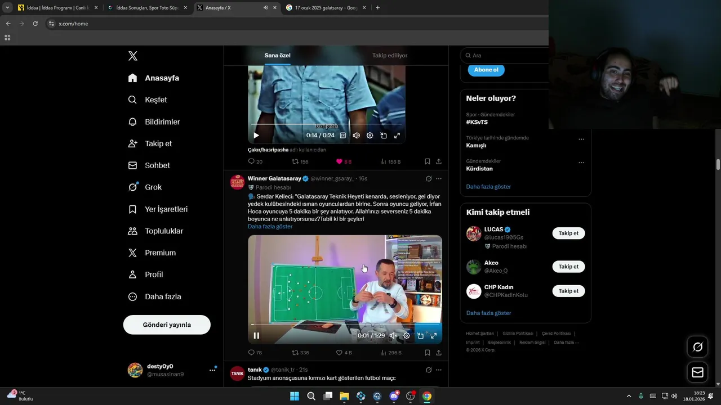Switch to Takip ediliyor tab

coord(390,56)
